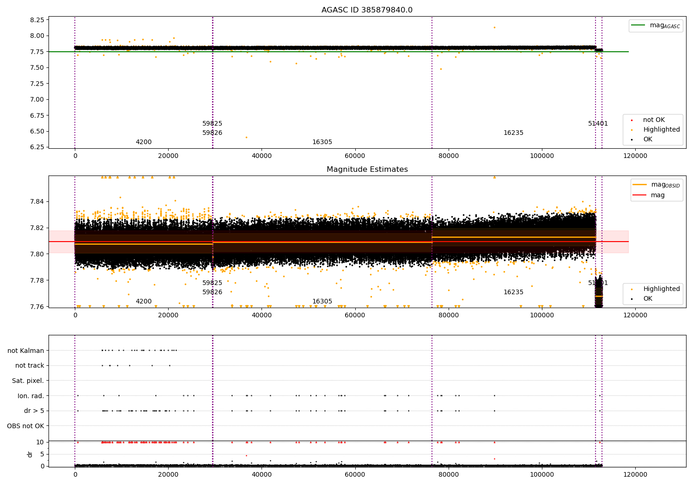Click the "Ion. rad." row label
The width and height of the screenshot is (693, 485).
[31, 396]
